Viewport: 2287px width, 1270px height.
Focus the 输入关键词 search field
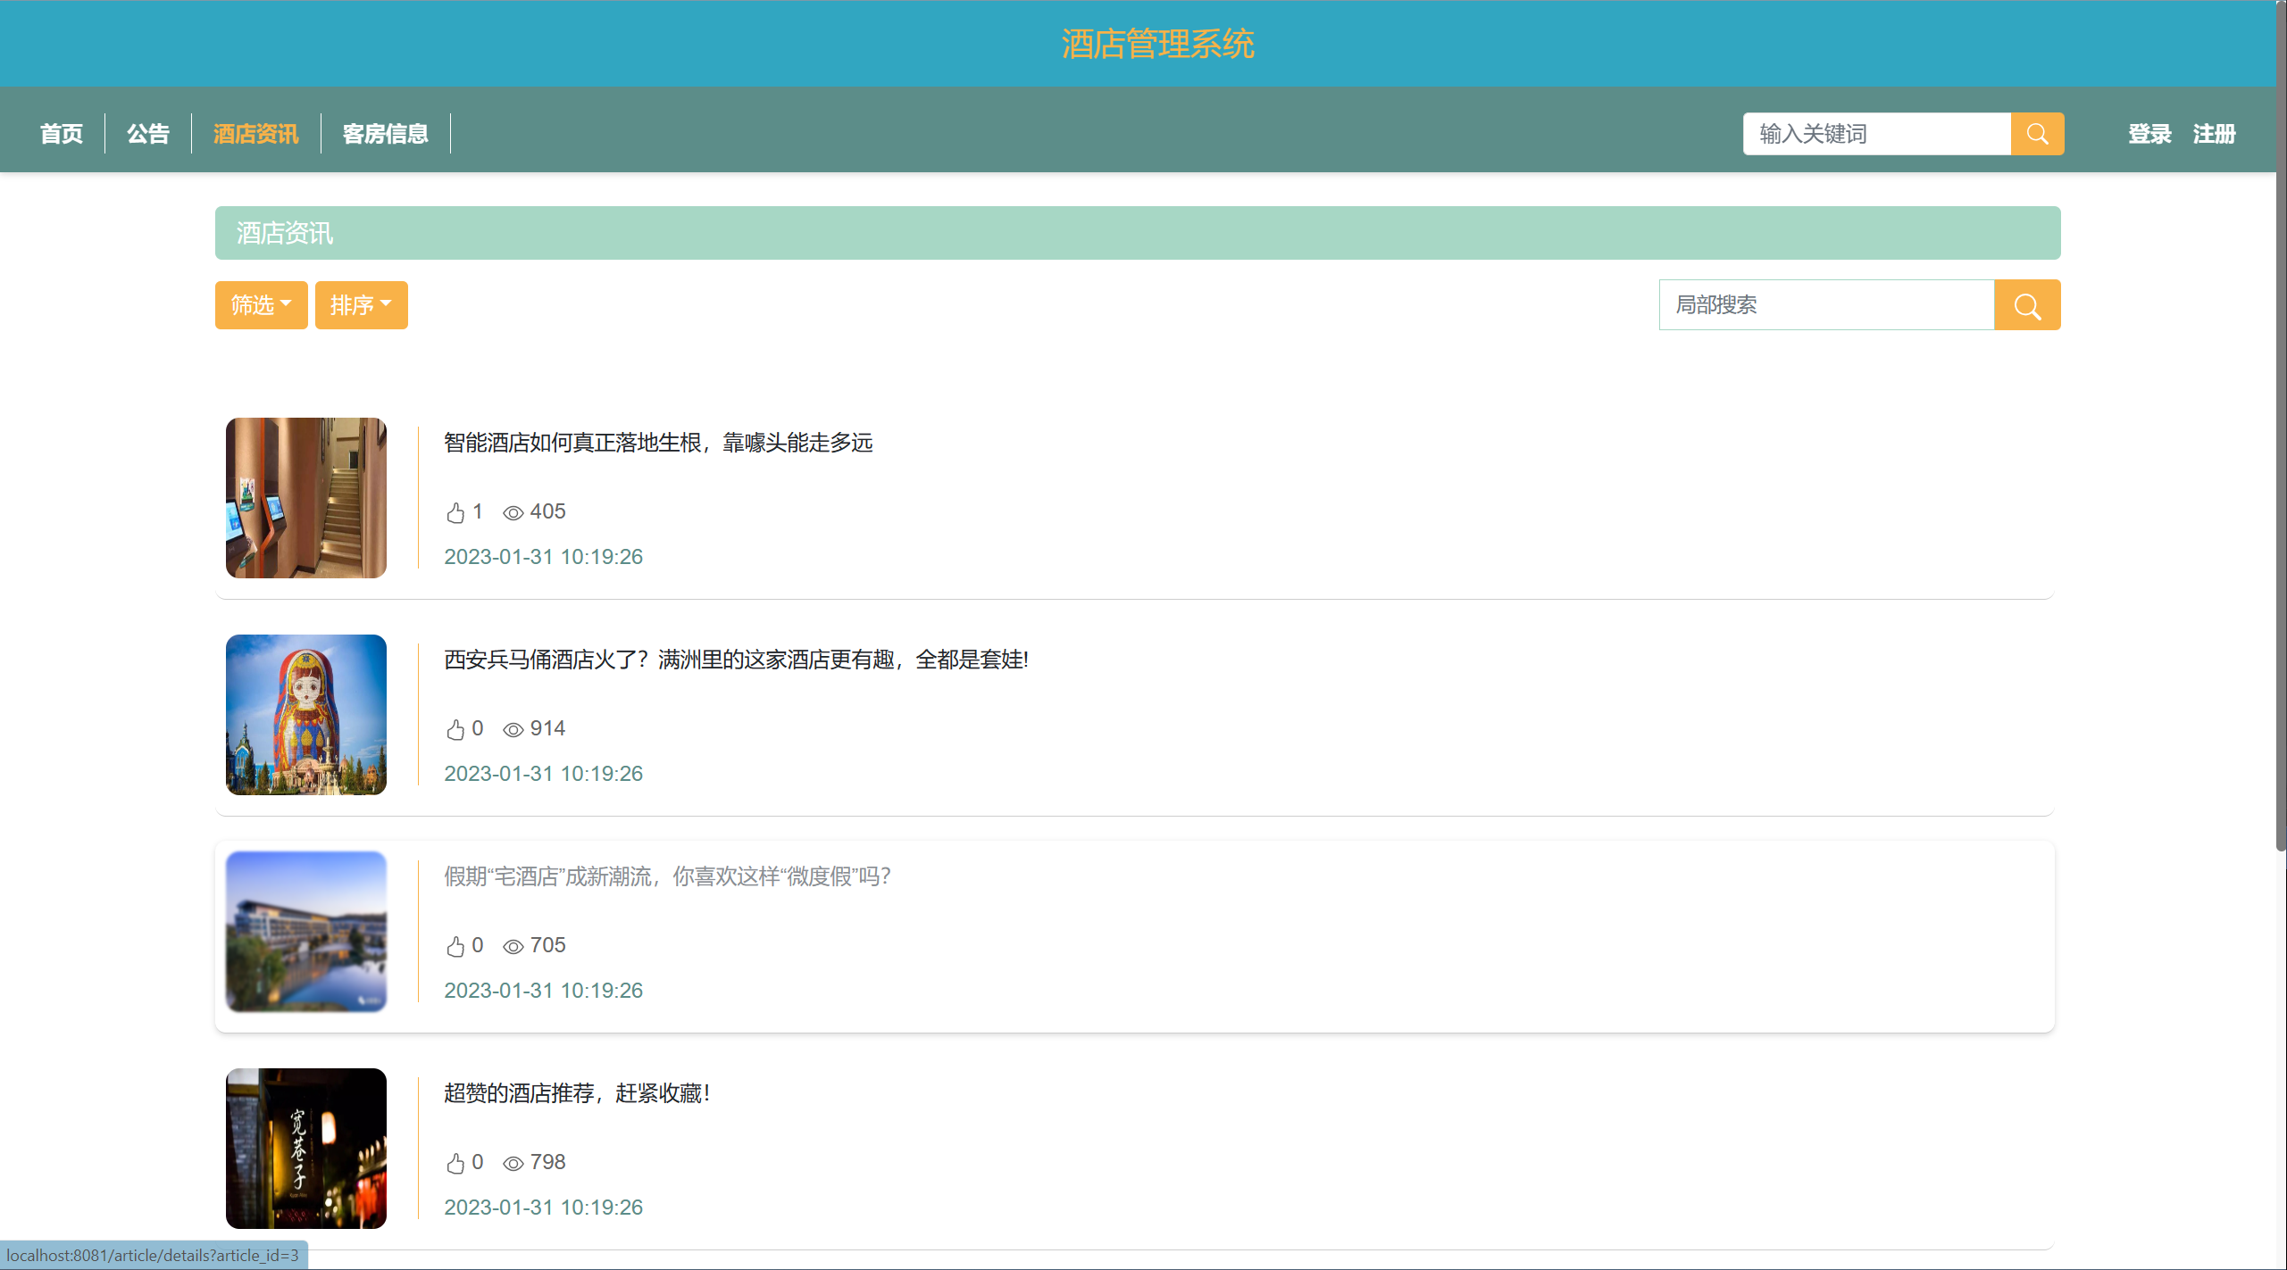1875,134
